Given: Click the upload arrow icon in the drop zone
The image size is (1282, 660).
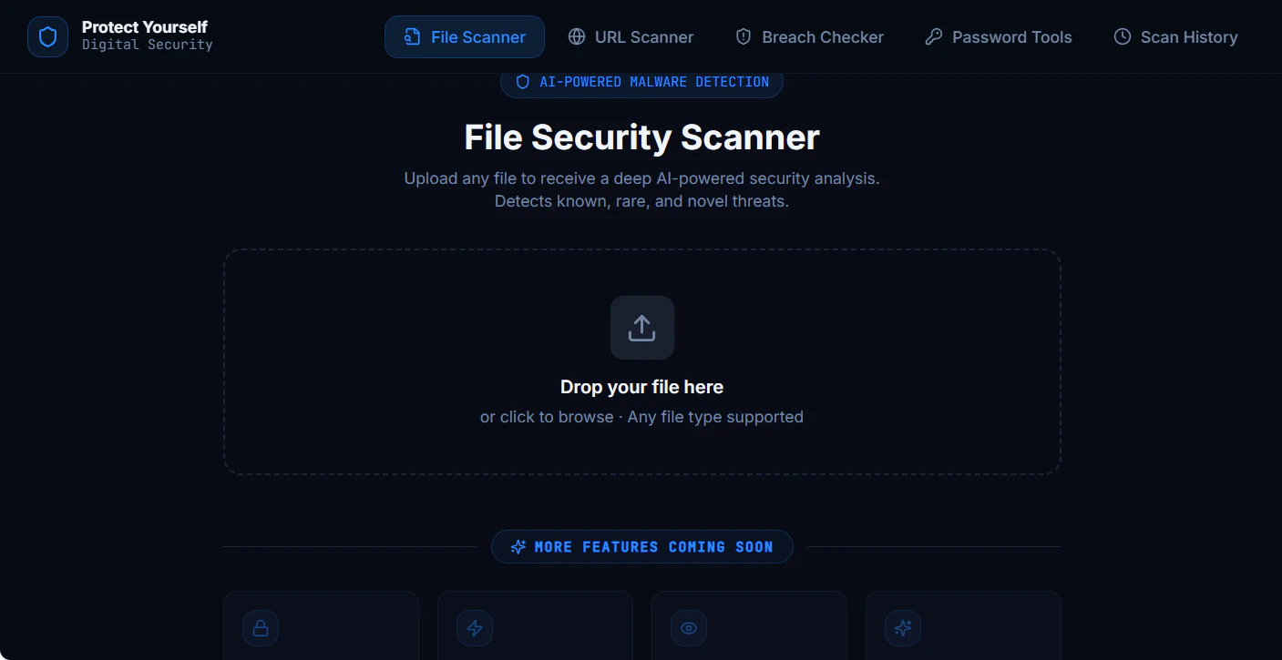Looking at the screenshot, I should tap(641, 328).
